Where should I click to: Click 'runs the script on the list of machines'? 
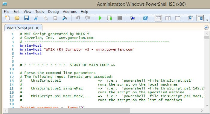click(x=140, y=100)
